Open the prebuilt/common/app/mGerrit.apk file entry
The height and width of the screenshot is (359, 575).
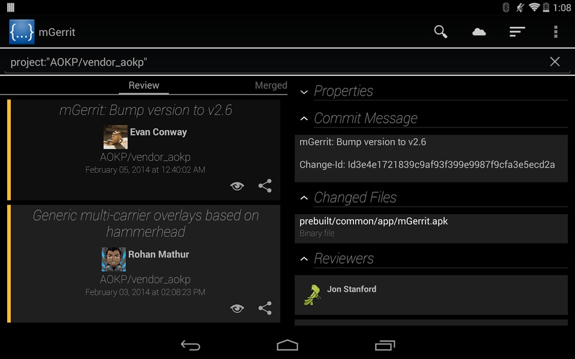(x=431, y=228)
